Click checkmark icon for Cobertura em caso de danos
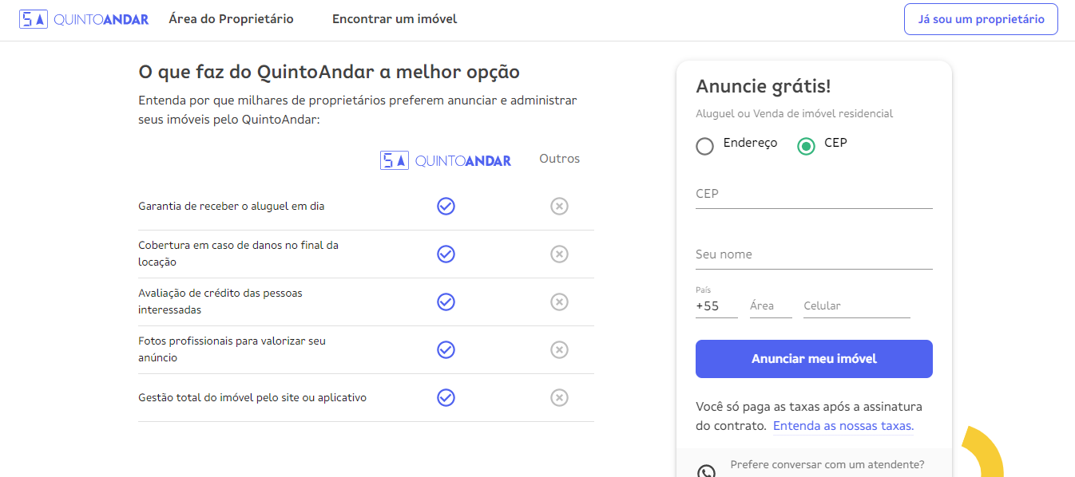The image size is (1075, 477). pos(446,254)
